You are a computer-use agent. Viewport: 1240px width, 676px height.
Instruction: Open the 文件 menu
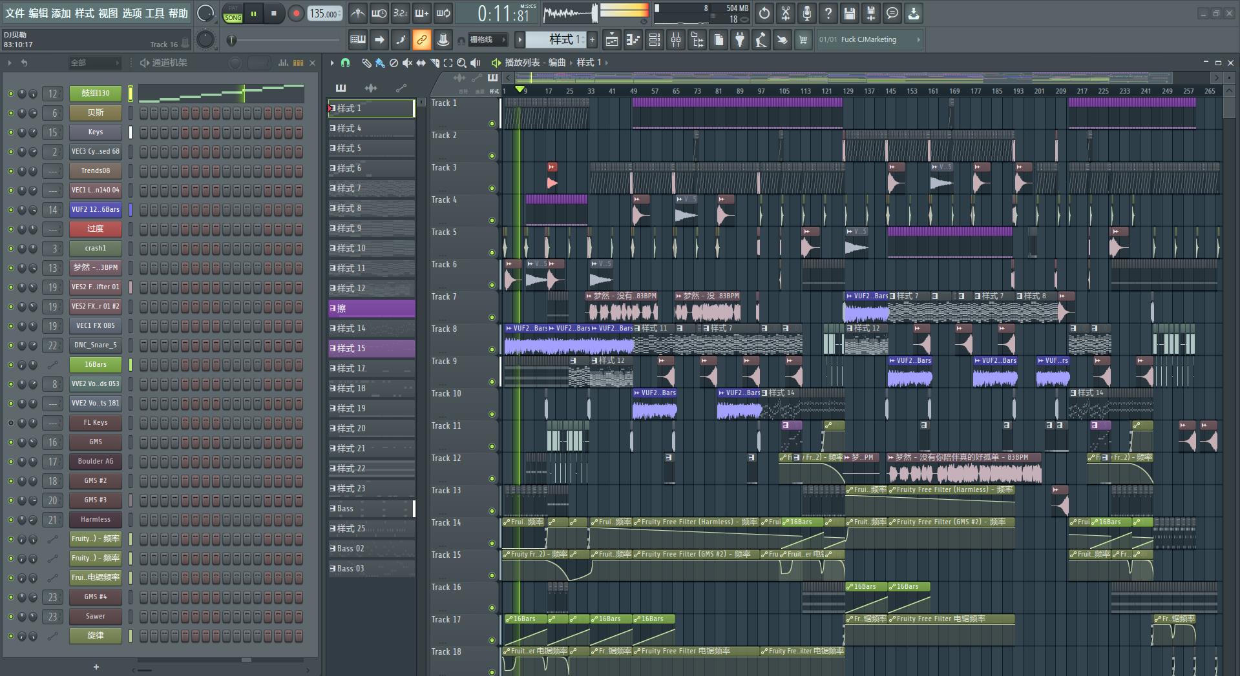coord(14,13)
